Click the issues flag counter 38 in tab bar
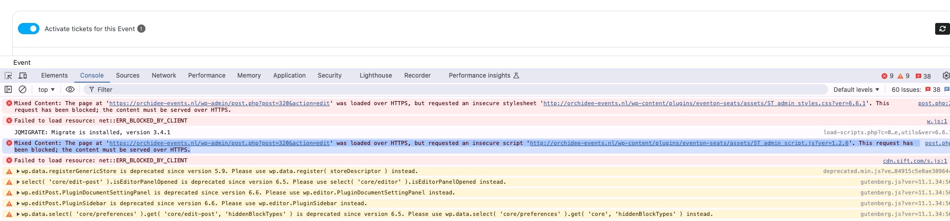Screen dimensions: 950x221 pos(923,76)
